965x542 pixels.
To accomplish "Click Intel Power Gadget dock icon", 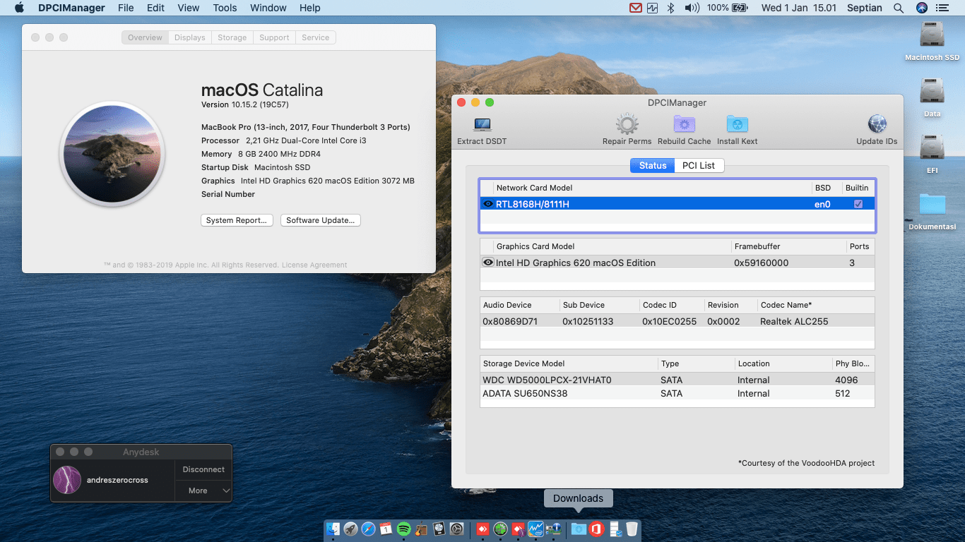I will [x=536, y=529].
